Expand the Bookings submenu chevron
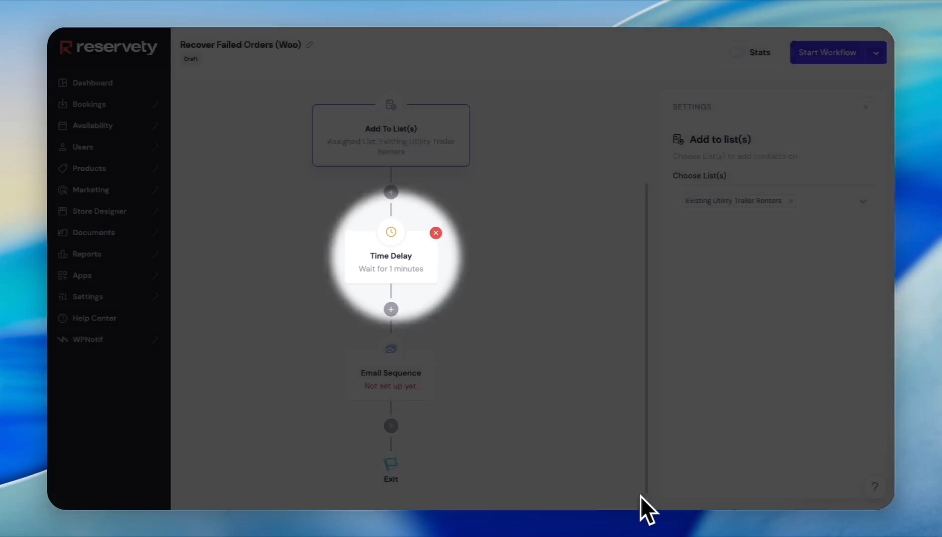Screen dimensions: 942x537 point(155,104)
